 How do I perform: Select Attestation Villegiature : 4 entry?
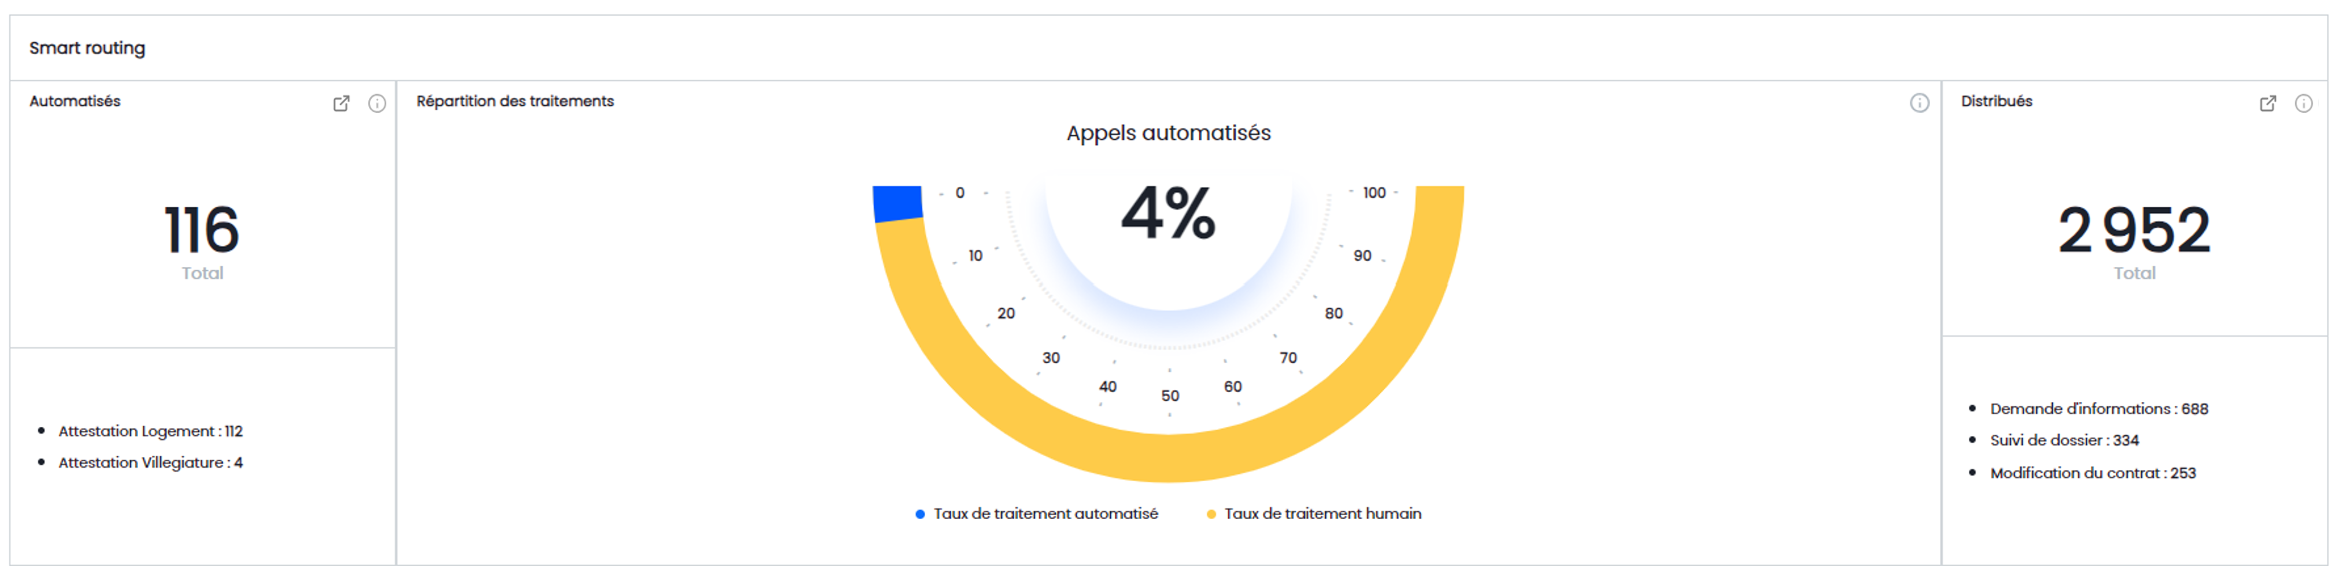point(150,463)
